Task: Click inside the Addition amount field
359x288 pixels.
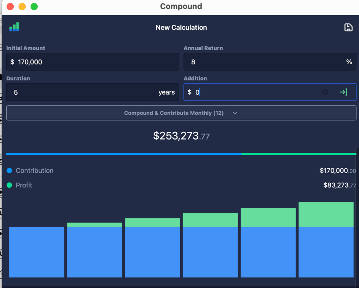Action: (x=255, y=92)
